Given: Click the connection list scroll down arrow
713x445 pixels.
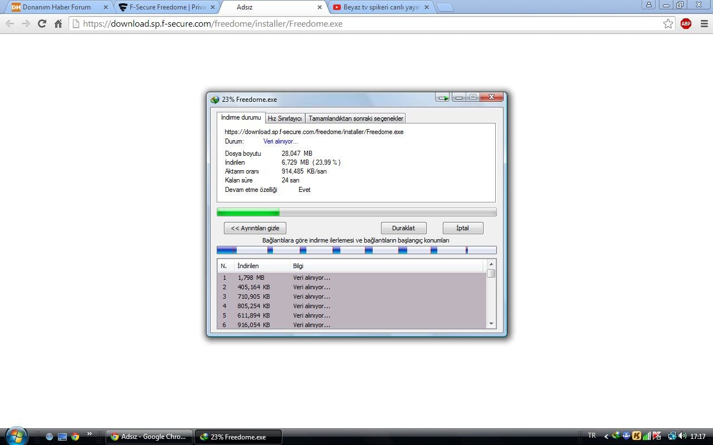Looking at the screenshot, I should (x=491, y=324).
